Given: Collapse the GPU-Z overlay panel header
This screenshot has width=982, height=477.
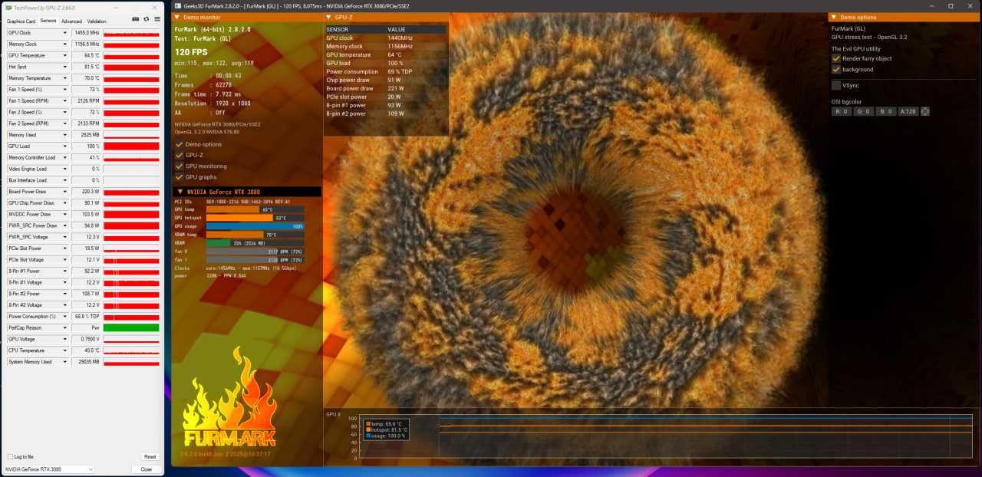Looking at the screenshot, I should pyautogui.click(x=328, y=17).
